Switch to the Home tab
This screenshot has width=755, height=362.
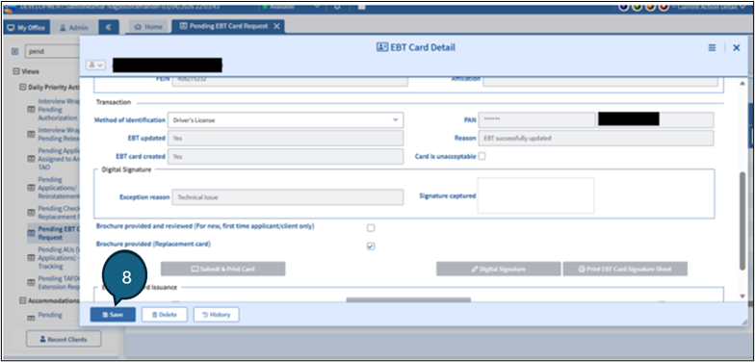pyautogui.click(x=148, y=27)
